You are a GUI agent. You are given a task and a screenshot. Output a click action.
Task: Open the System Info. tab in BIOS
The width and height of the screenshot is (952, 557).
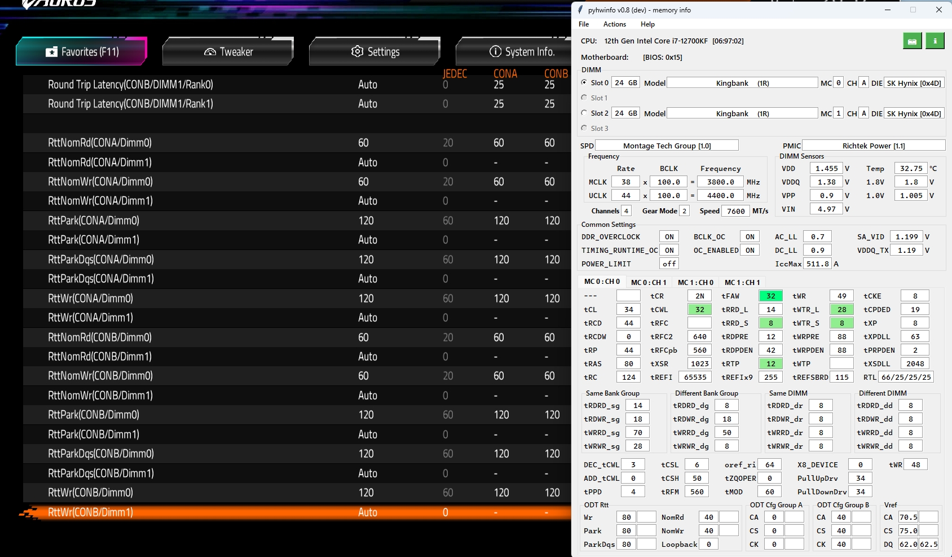(x=513, y=51)
